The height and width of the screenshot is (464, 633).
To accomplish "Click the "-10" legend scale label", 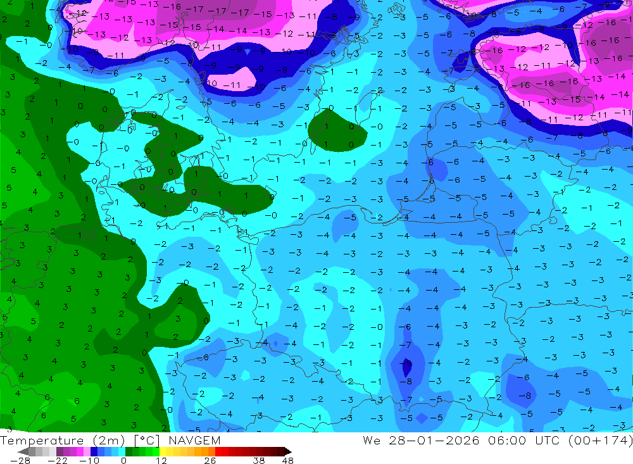I will tap(89, 460).
